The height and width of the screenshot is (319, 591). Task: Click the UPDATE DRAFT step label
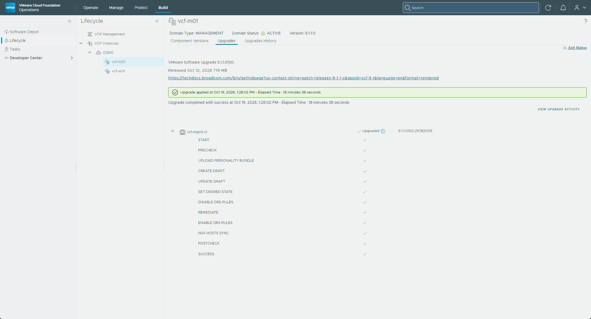(212, 182)
